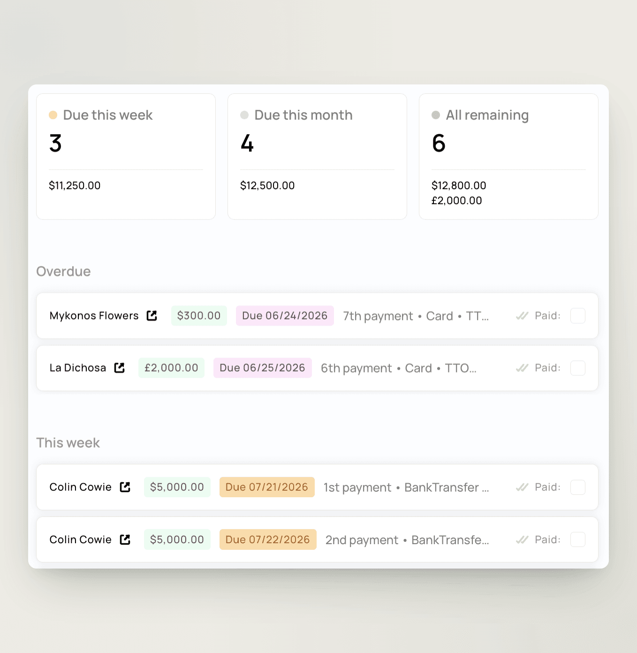Click £2,000.00 total in All remaining card

pos(457,200)
